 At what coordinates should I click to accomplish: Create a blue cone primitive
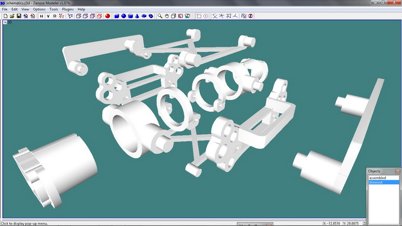(137, 16)
